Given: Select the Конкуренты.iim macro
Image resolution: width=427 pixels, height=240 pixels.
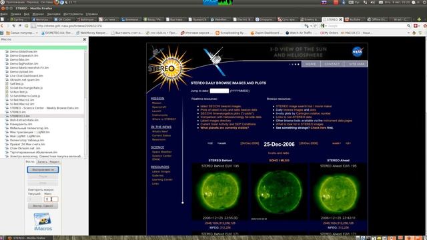Looking at the screenshot, I should [x=21, y=124].
